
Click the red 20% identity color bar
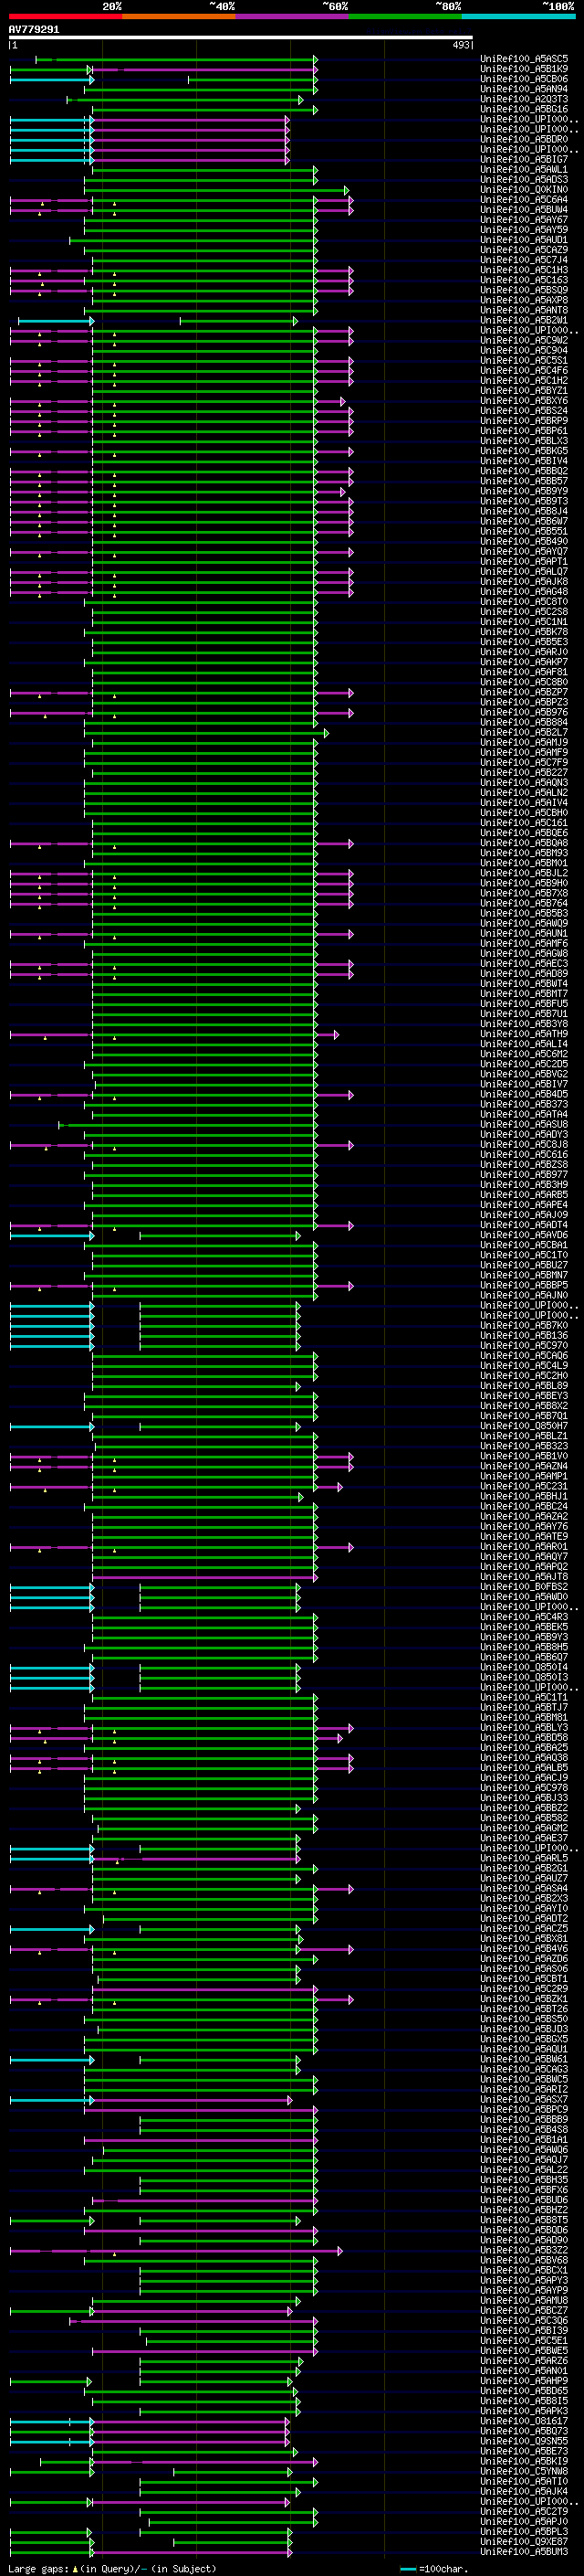coord(66,16)
